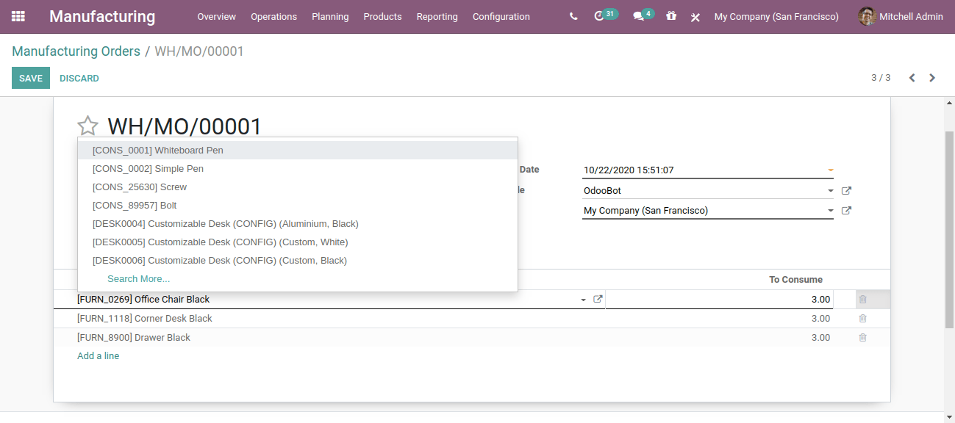Click the Manufacturing app title
This screenshot has height=423, width=955.
click(x=102, y=16)
